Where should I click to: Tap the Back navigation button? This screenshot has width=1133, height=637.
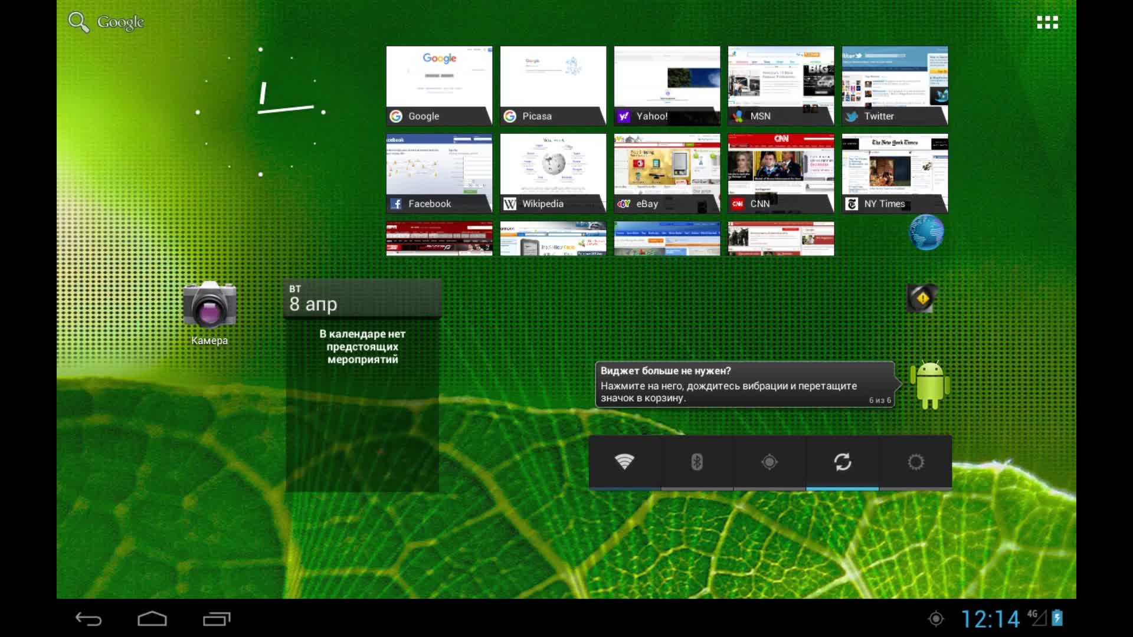pyautogui.click(x=89, y=618)
